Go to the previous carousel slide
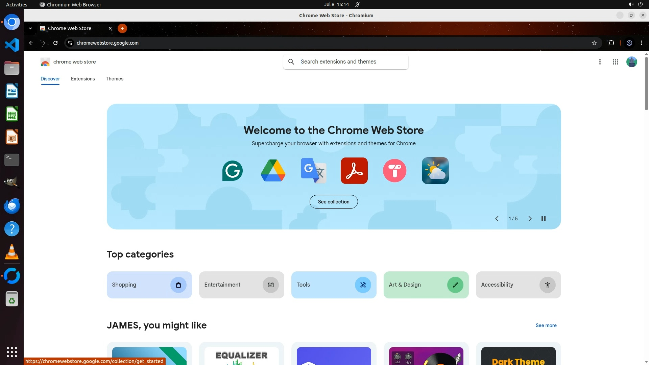 tap(497, 219)
